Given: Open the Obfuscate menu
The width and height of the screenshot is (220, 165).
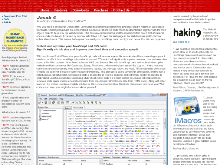Looking at the screenshot, I should 53,99.
